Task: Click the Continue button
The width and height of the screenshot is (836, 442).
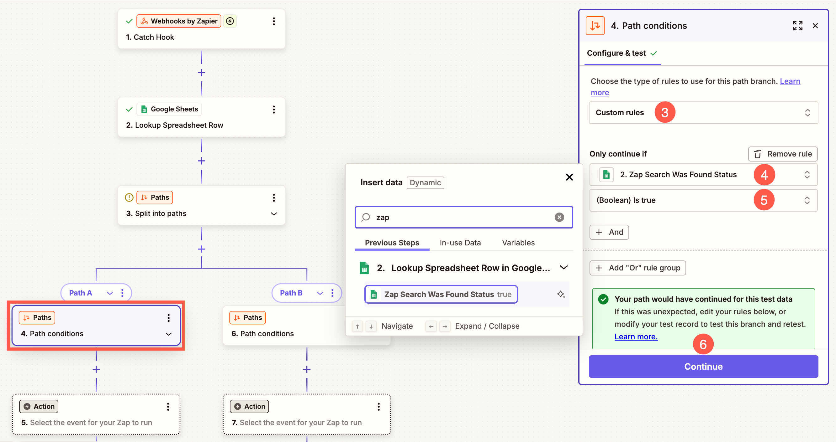Action: (703, 367)
